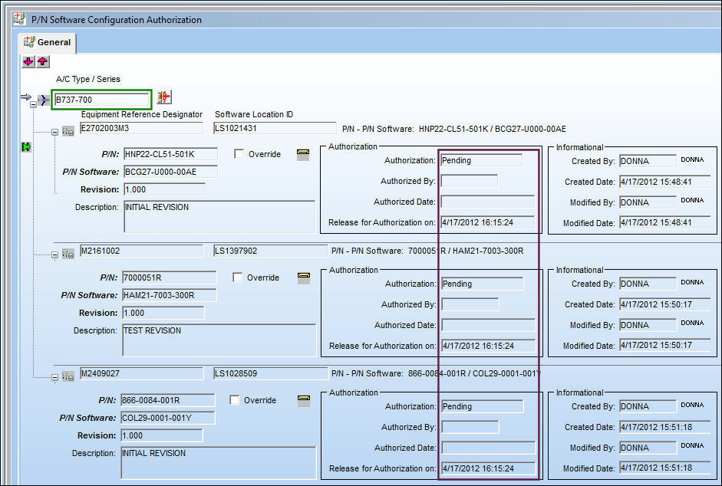The width and height of the screenshot is (722, 486).
Task: Collapse the B737-700 tree node
Action: [x=33, y=105]
